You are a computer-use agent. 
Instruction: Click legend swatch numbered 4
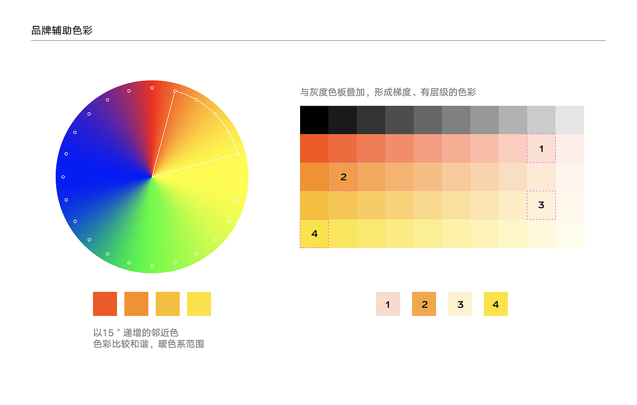coord(496,303)
